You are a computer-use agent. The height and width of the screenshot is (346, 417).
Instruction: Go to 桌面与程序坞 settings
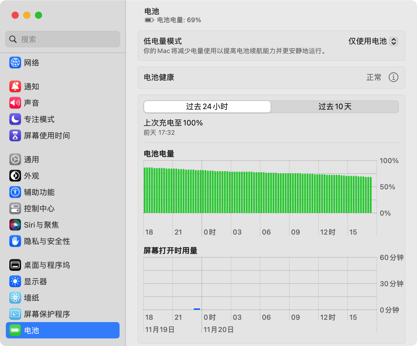tap(47, 265)
